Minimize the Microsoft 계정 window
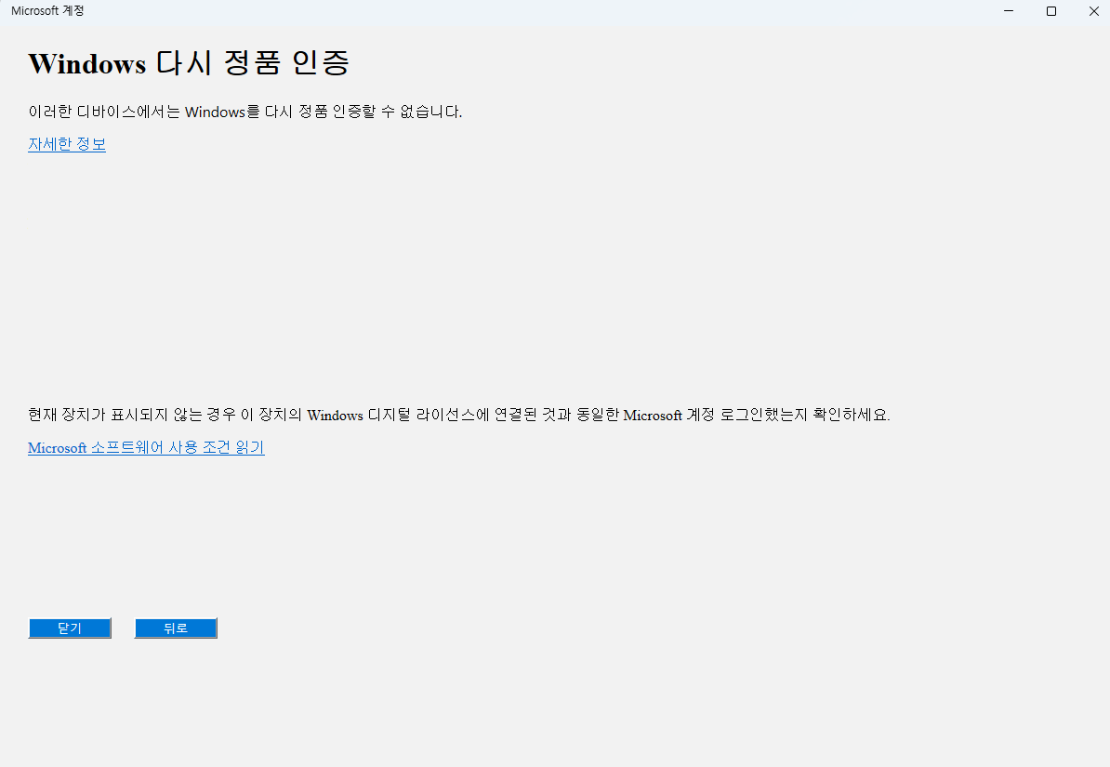Image resolution: width=1110 pixels, height=767 pixels. pyautogui.click(x=1009, y=11)
